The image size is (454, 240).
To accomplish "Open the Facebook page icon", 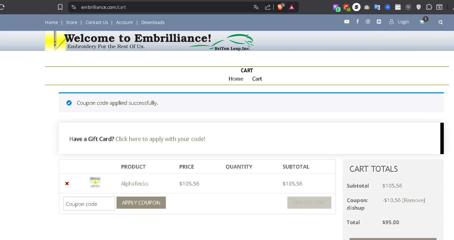I will coord(357,21).
